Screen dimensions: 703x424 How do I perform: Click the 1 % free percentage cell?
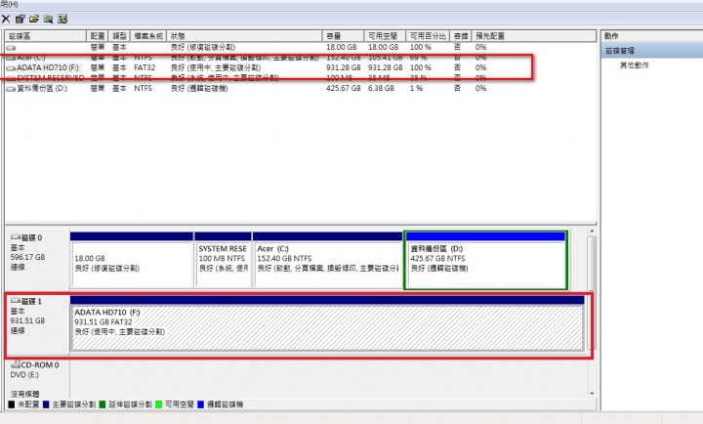click(416, 88)
